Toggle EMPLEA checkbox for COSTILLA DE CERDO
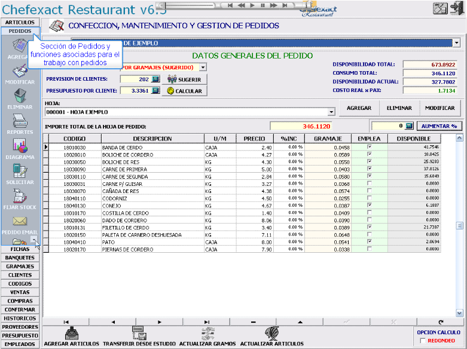The width and height of the screenshot is (467, 349). (x=370, y=212)
